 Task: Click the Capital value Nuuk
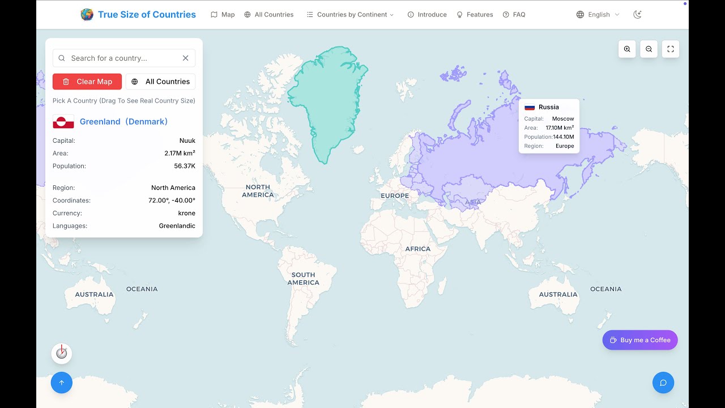coord(187,141)
